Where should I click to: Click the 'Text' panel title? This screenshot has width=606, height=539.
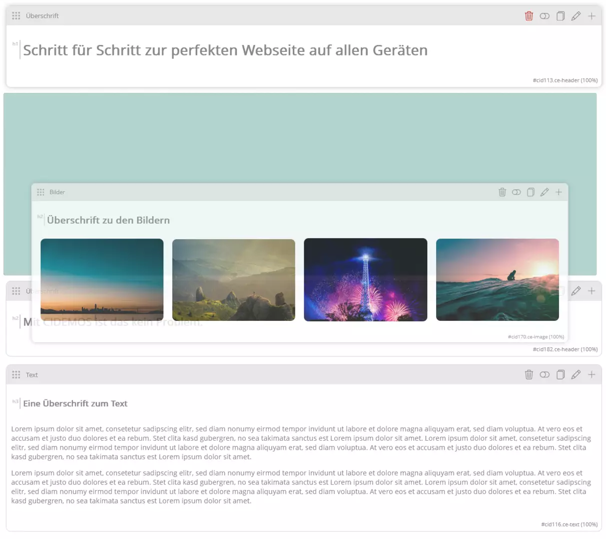32,375
